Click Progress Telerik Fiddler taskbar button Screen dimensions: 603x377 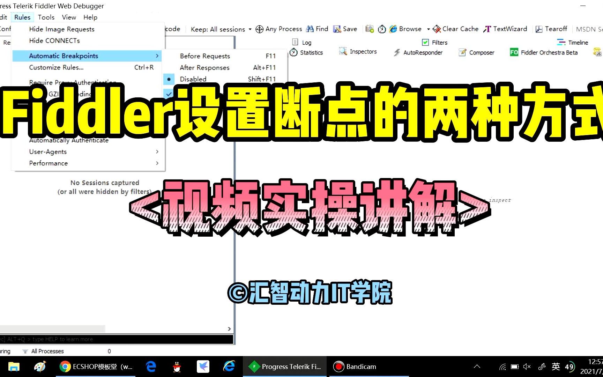click(285, 367)
